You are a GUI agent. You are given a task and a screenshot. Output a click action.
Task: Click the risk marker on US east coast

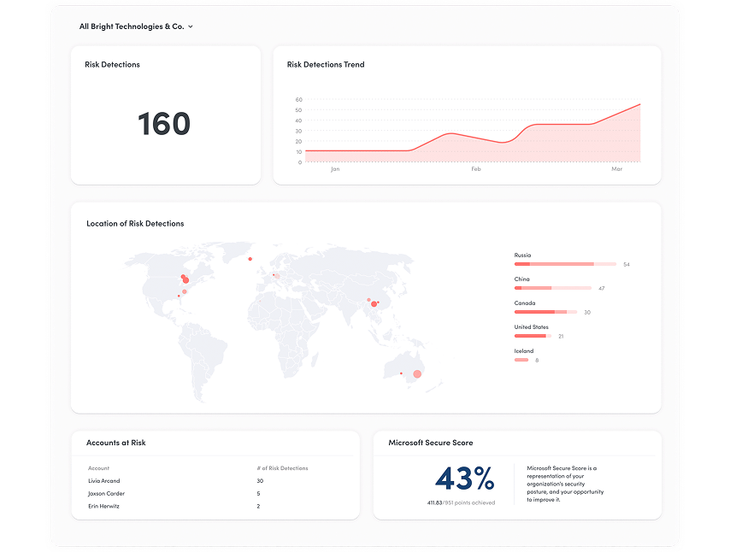(184, 292)
